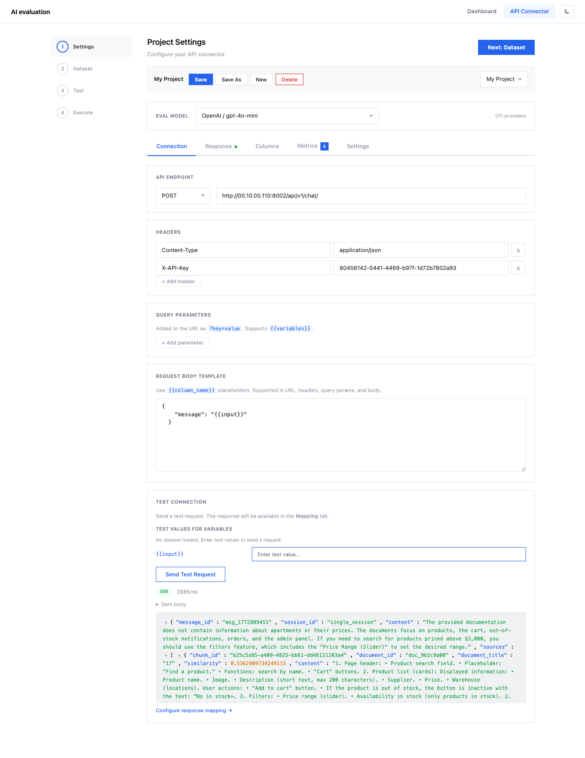This screenshot has width=585, height=758.
Task: Open Configure response mapping link
Action: [194, 710]
